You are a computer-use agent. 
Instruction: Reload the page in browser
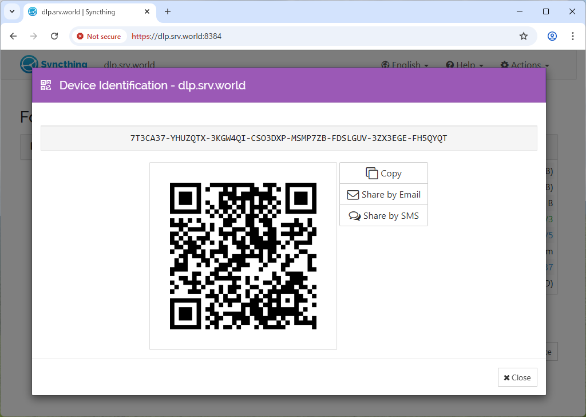54,36
